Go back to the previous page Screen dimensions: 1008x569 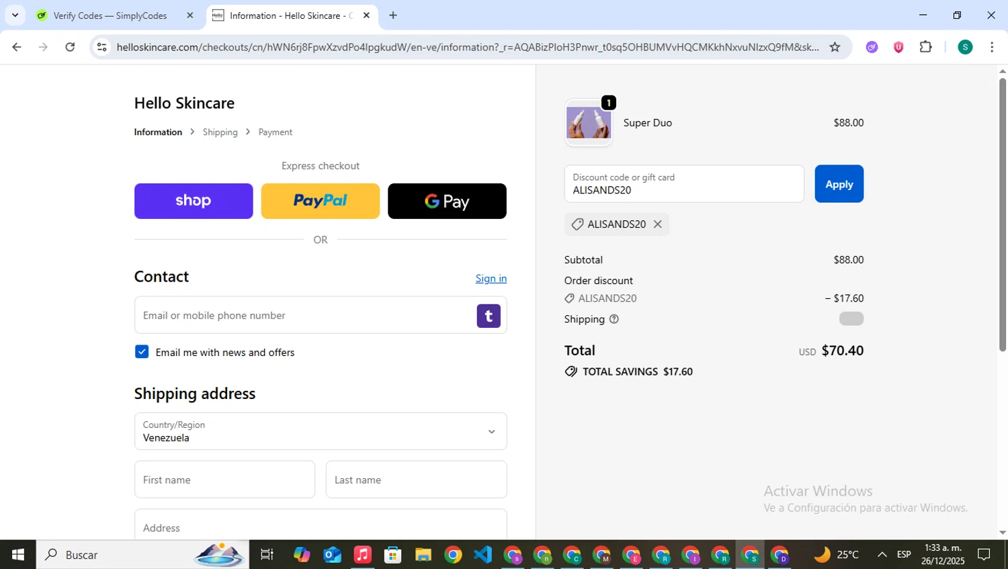pyautogui.click(x=17, y=47)
